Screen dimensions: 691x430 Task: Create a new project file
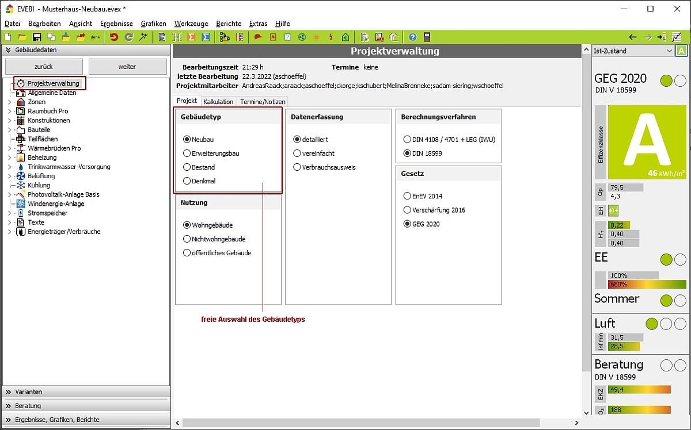click(x=8, y=37)
